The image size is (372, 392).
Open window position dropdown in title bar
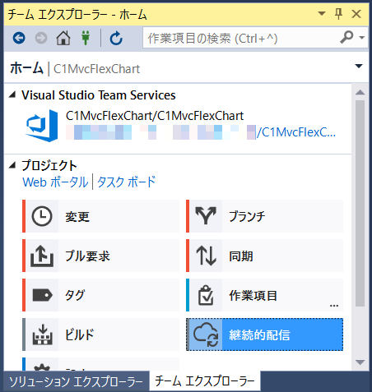tap(322, 13)
